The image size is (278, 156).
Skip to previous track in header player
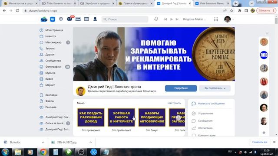tap(165, 19)
